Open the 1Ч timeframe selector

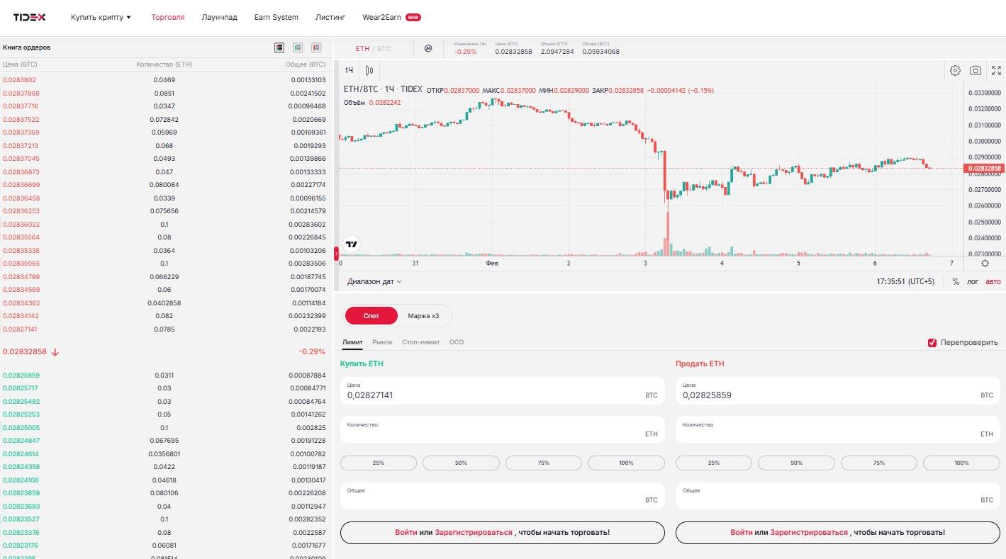click(x=349, y=70)
